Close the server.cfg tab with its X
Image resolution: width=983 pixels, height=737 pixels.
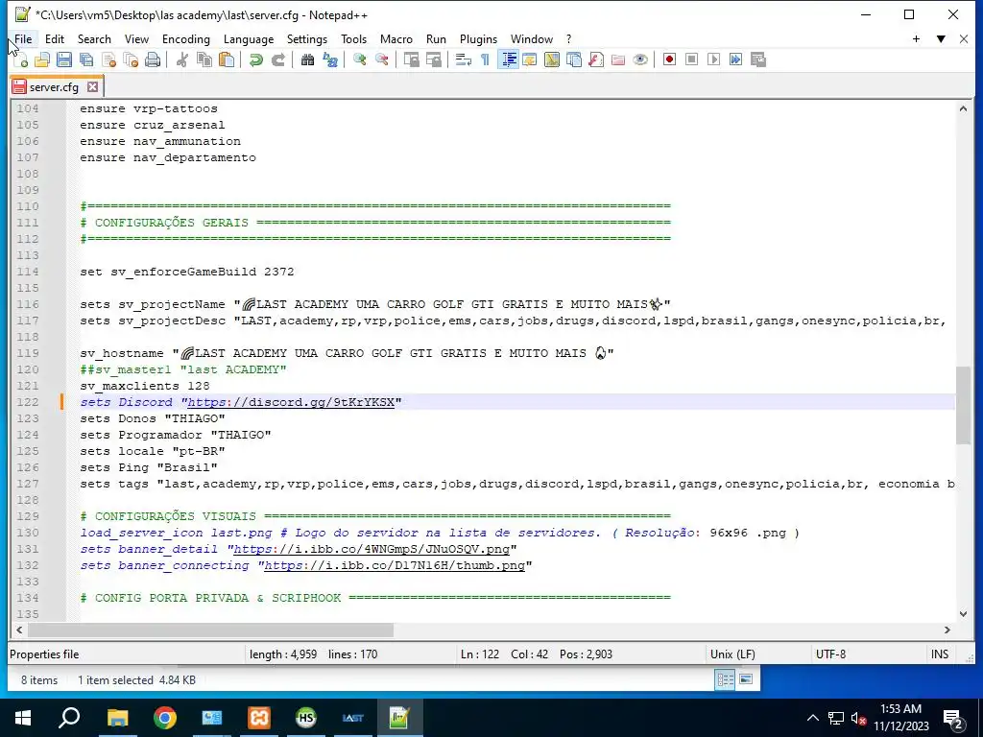[93, 86]
